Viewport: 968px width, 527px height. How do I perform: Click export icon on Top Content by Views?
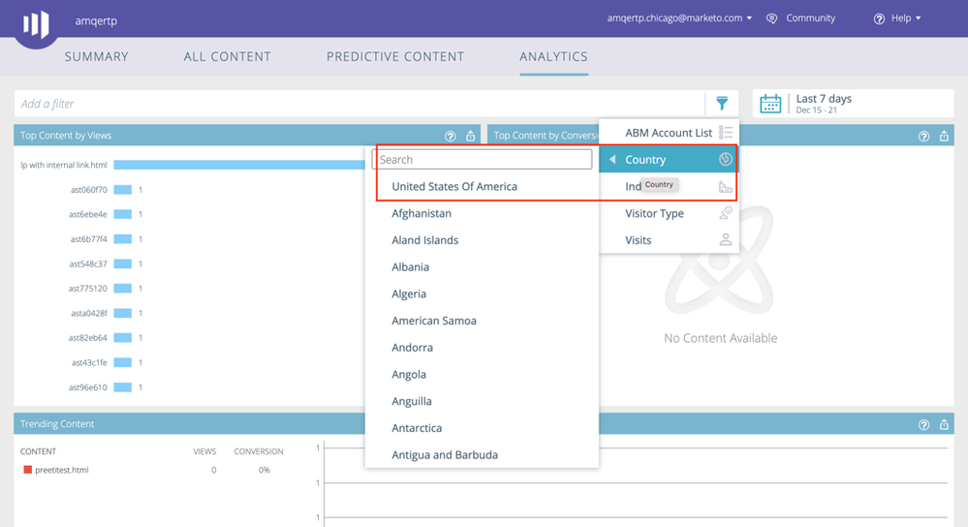(x=471, y=137)
